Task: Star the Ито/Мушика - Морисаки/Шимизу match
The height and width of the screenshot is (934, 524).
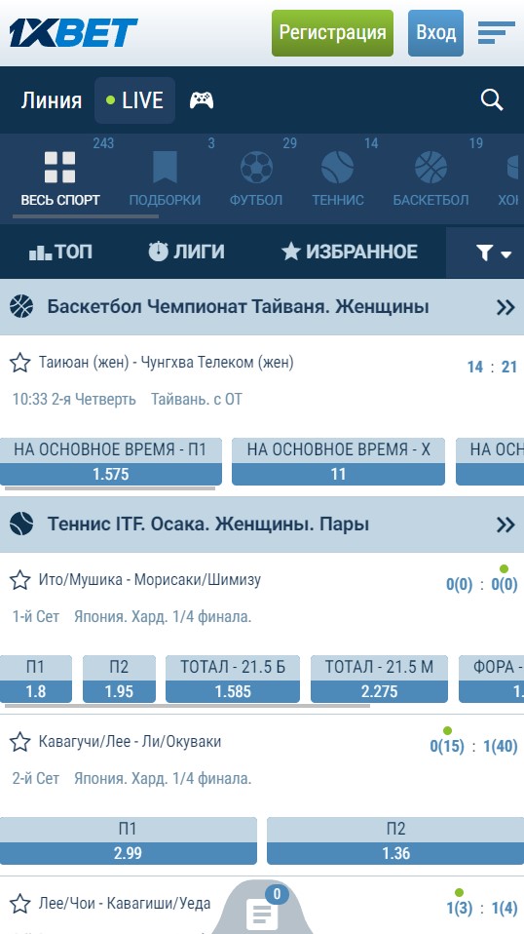Action: pyautogui.click(x=20, y=579)
